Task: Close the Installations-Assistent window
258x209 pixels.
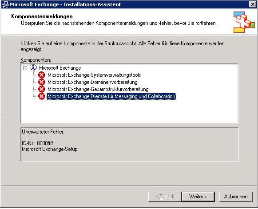Action: pyautogui.click(x=253, y=4)
